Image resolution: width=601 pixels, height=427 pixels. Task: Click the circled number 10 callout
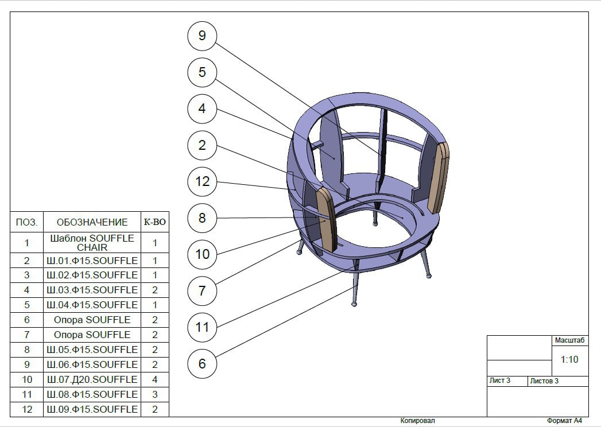202,254
